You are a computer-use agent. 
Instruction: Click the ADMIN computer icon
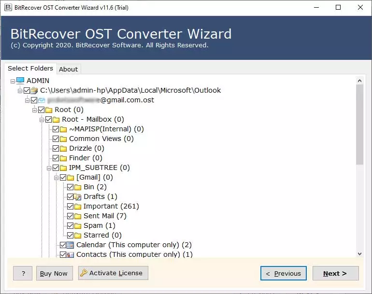[x=20, y=81]
